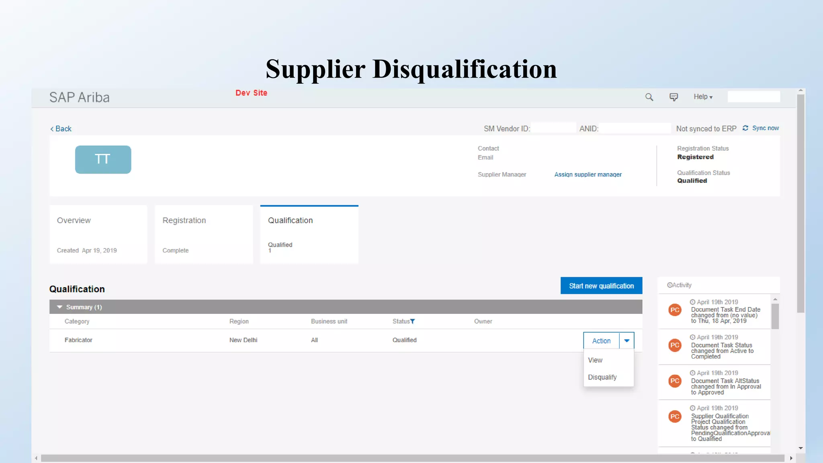Click the Sync now refresh icon

[745, 128]
